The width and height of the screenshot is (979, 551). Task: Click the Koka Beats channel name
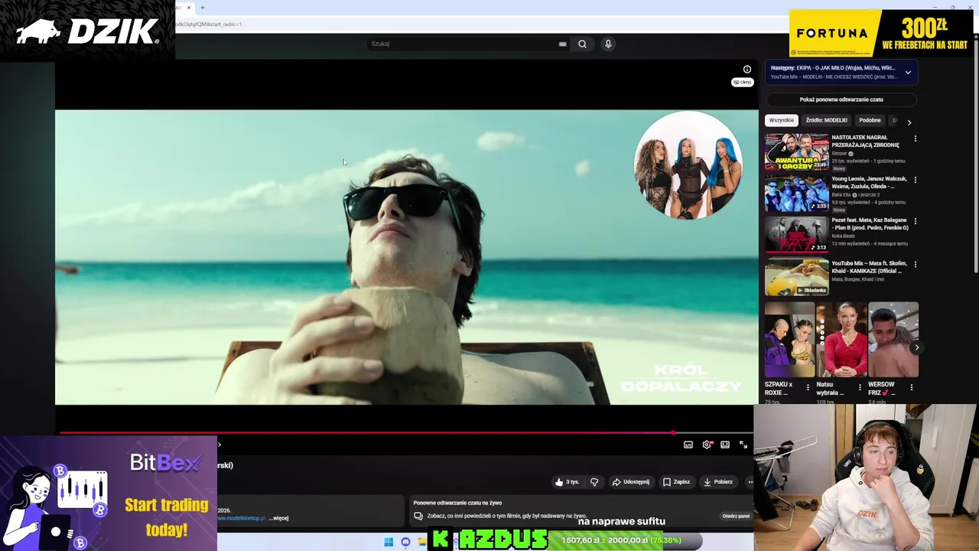(x=845, y=236)
